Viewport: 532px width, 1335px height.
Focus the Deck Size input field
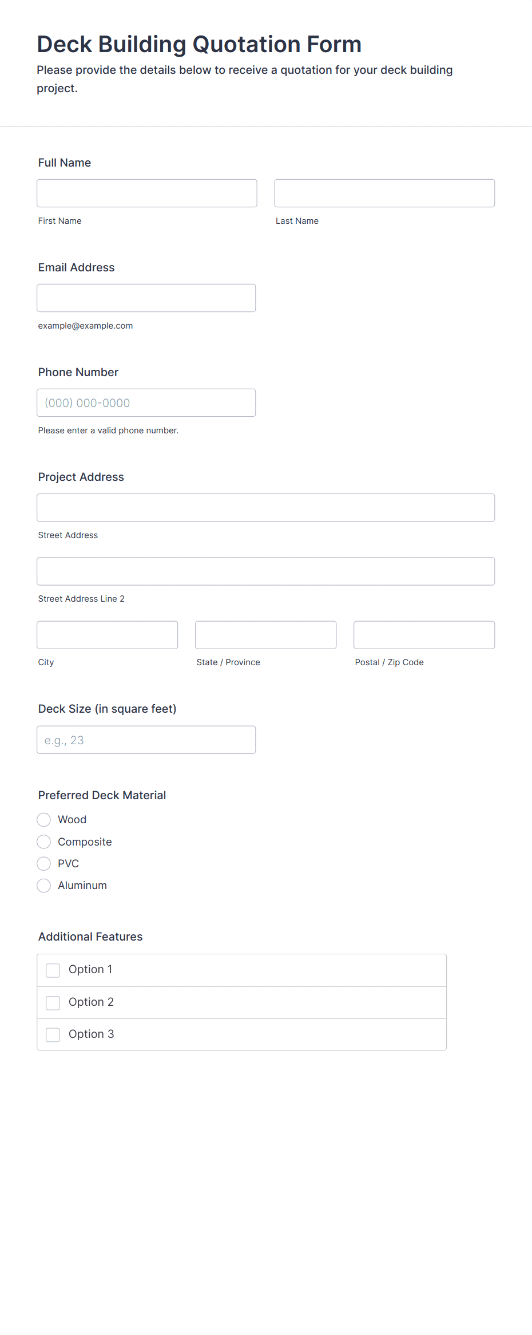tap(146, 740)
